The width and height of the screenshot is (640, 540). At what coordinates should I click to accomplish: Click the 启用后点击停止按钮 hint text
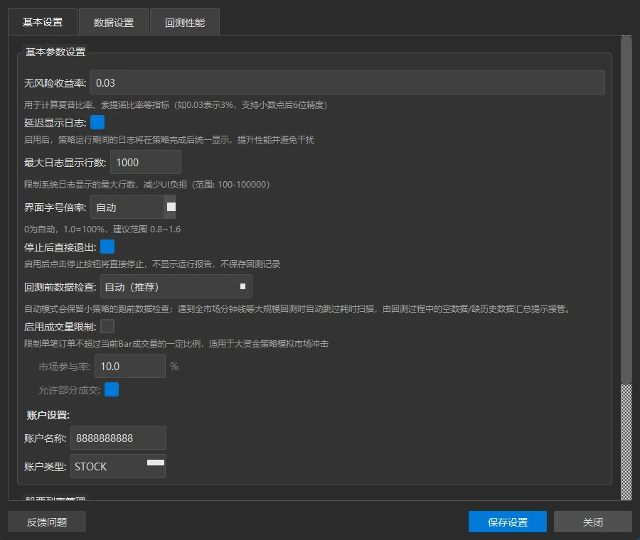pyautogui.click(x=152, y=264)
